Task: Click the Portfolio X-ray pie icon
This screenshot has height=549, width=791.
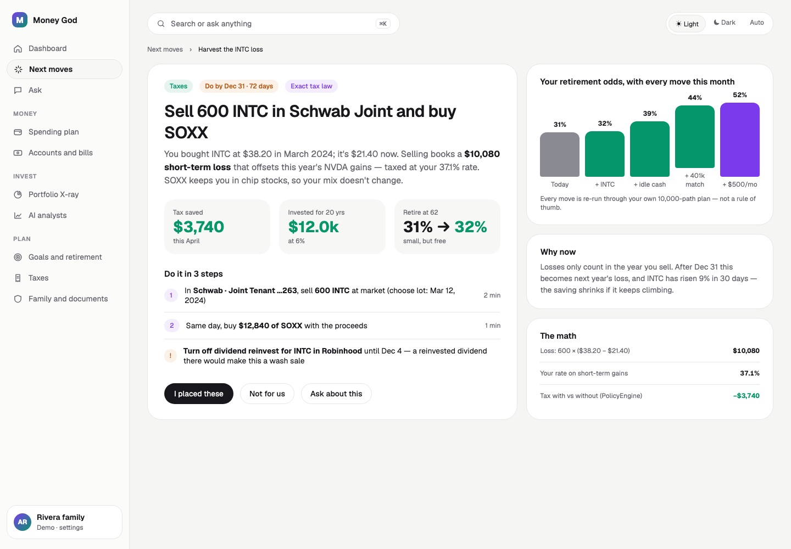Action: coord(18,195)
